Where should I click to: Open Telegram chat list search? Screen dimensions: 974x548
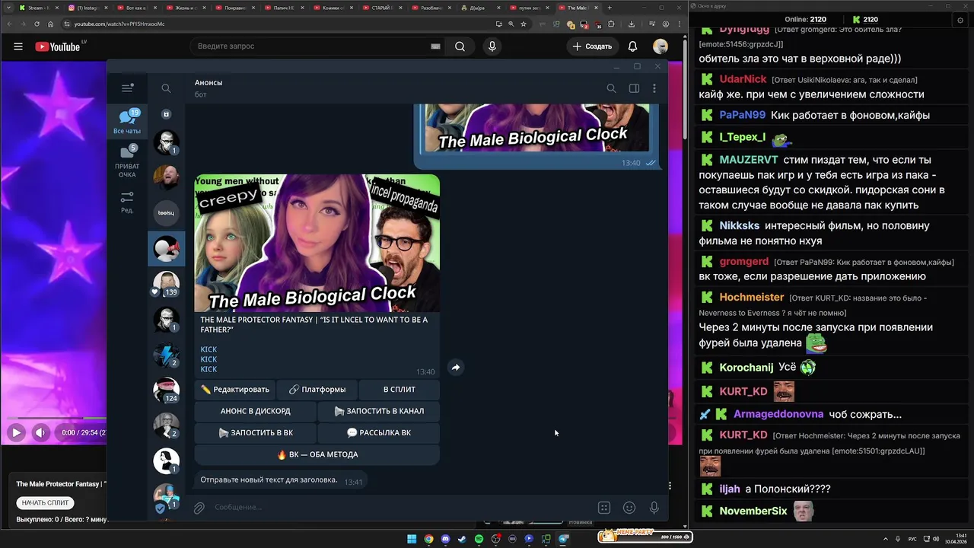coord(166,88)
